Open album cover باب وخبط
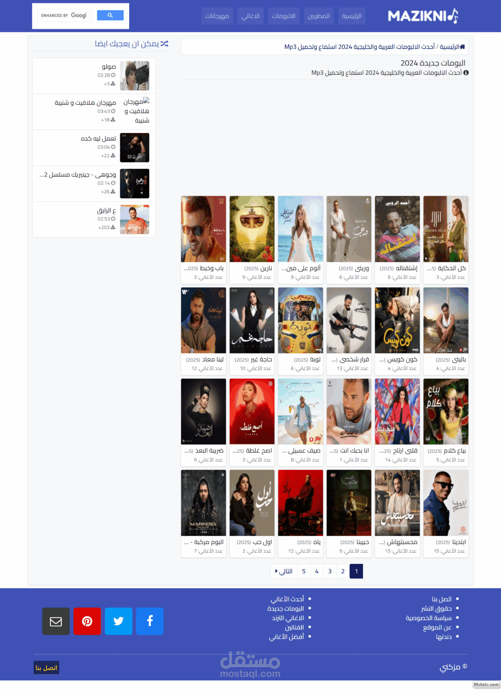This screenshot has width=501, height=693. (x=204, y=229)
